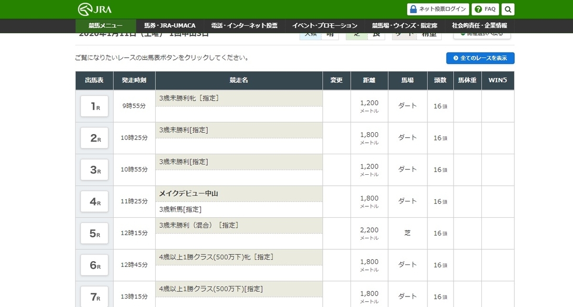The height and width of the screenshot is (307, 573).
Task: Click the 12時45分 start time
Action: coord(134,265)
